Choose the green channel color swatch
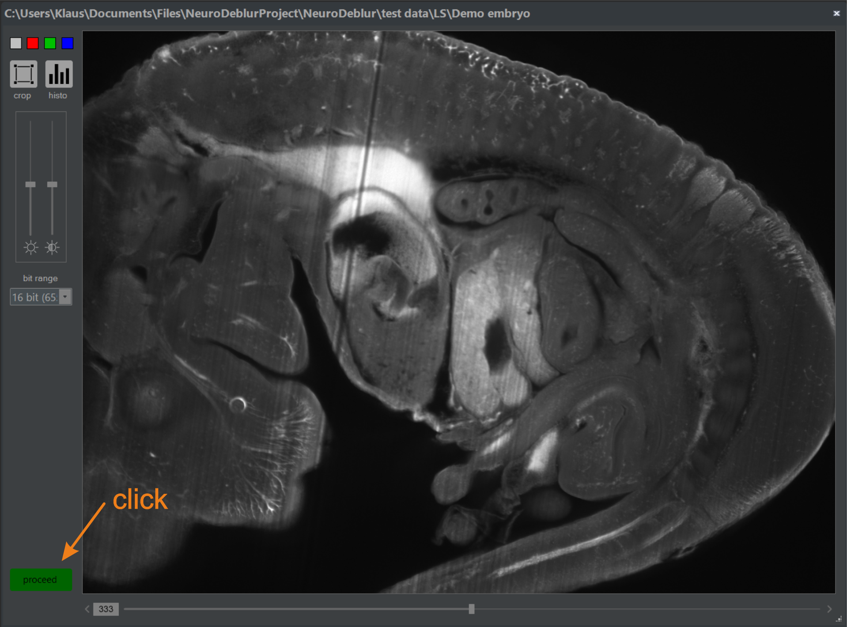 [50, 43]
